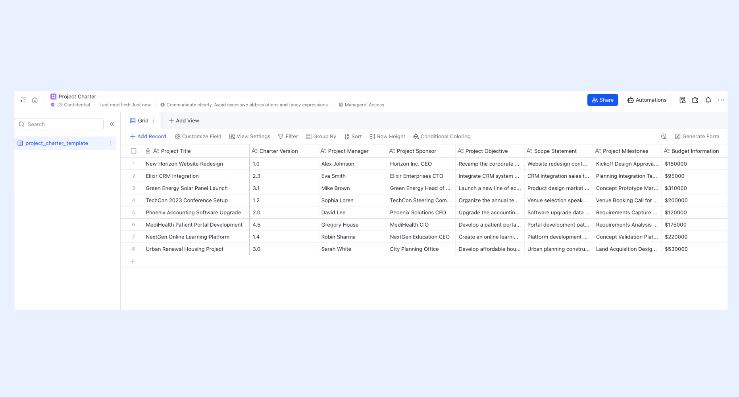
Task: Click the Scope Statement column header
Action: point(558,151)
